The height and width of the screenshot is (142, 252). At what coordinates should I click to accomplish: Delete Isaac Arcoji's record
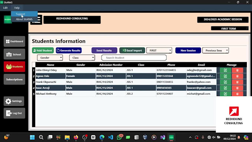(238, 88)
